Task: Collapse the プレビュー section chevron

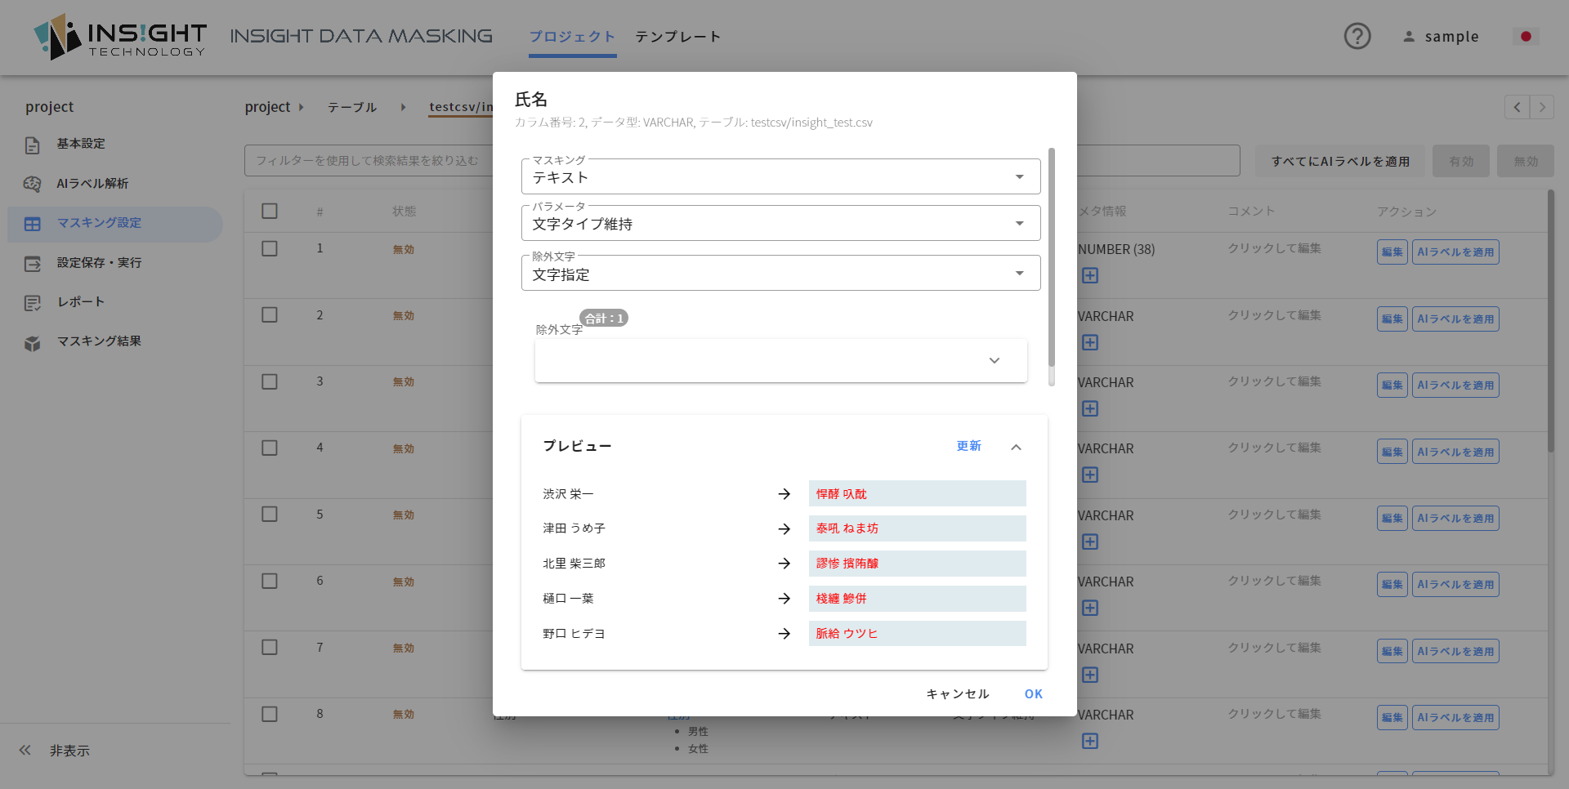Action: click(x=1017, y=448)
